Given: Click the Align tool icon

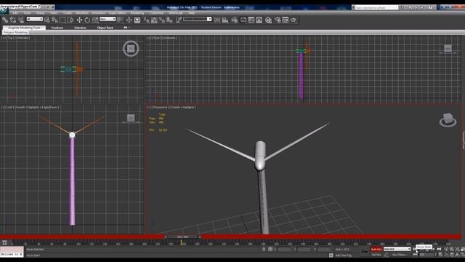Looking at the screenshot, I should (225, 20).
